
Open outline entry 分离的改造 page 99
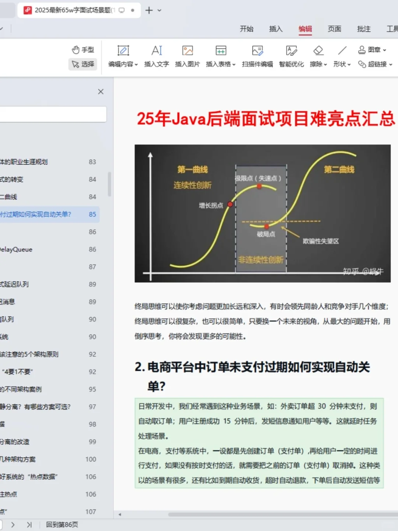[50, 442]
